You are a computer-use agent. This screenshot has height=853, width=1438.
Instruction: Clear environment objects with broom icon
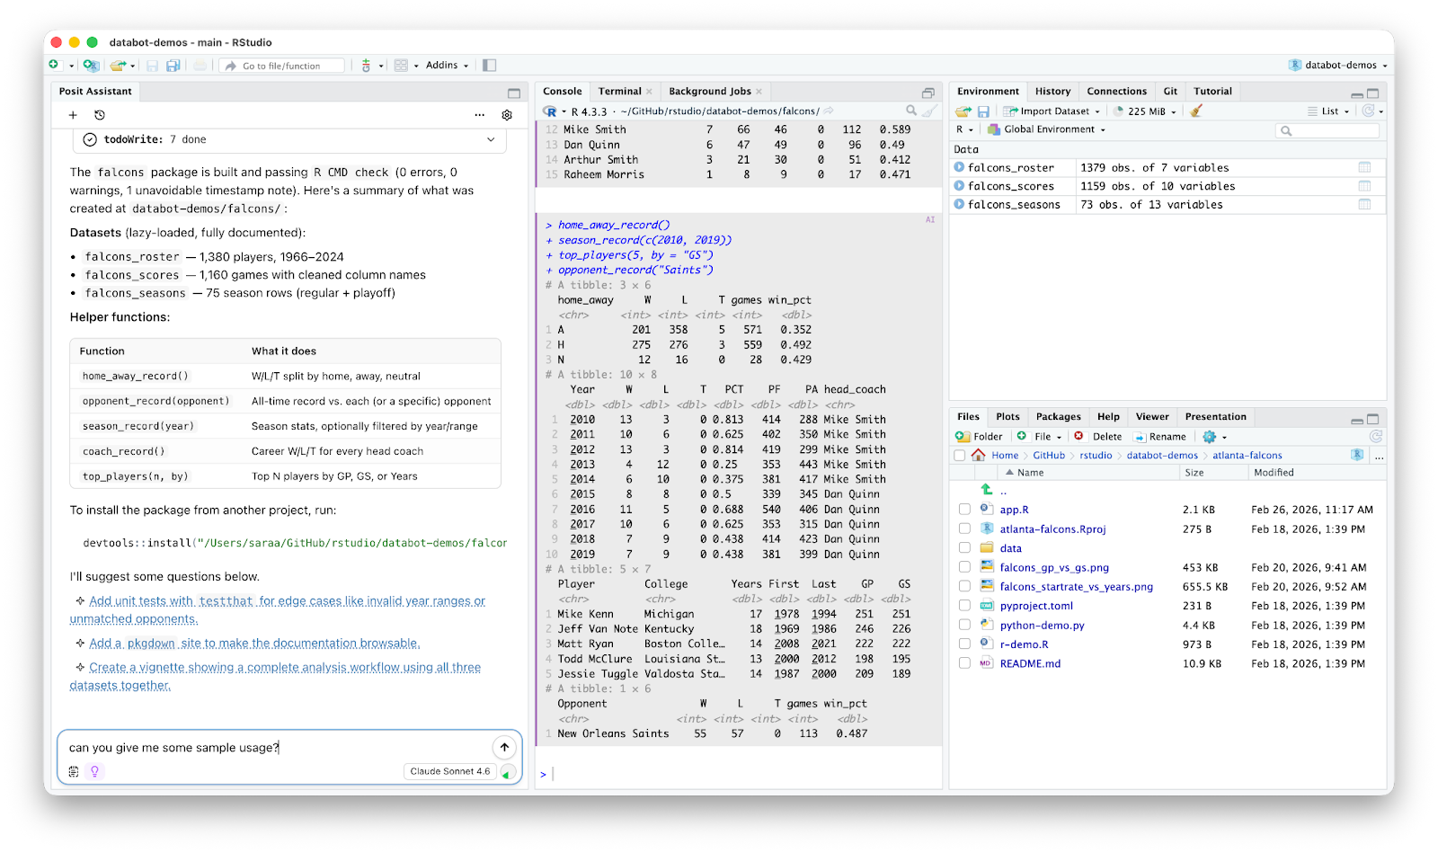[x=1196, y=111]
